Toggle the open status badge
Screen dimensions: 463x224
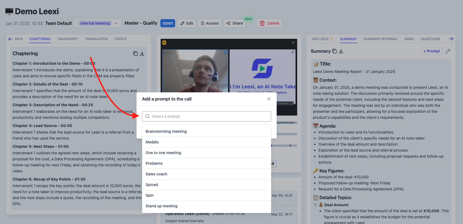click(168, 23)
